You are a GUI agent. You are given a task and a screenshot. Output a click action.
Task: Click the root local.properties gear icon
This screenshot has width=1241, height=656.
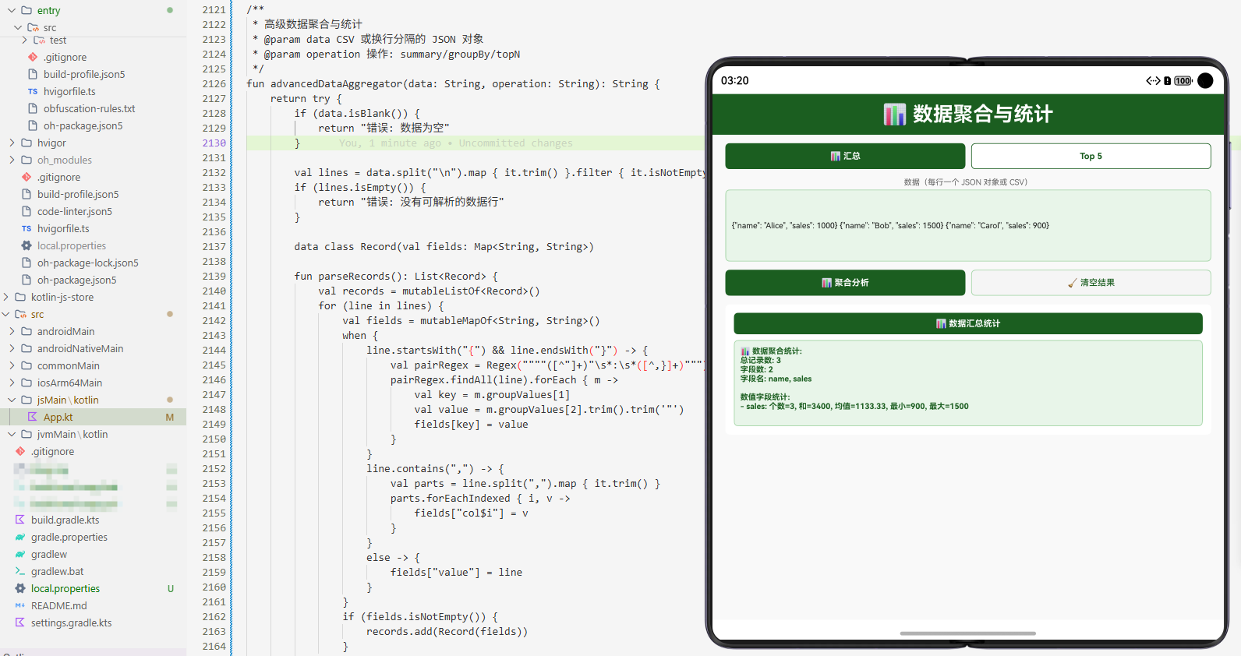(x=20, y=588)
